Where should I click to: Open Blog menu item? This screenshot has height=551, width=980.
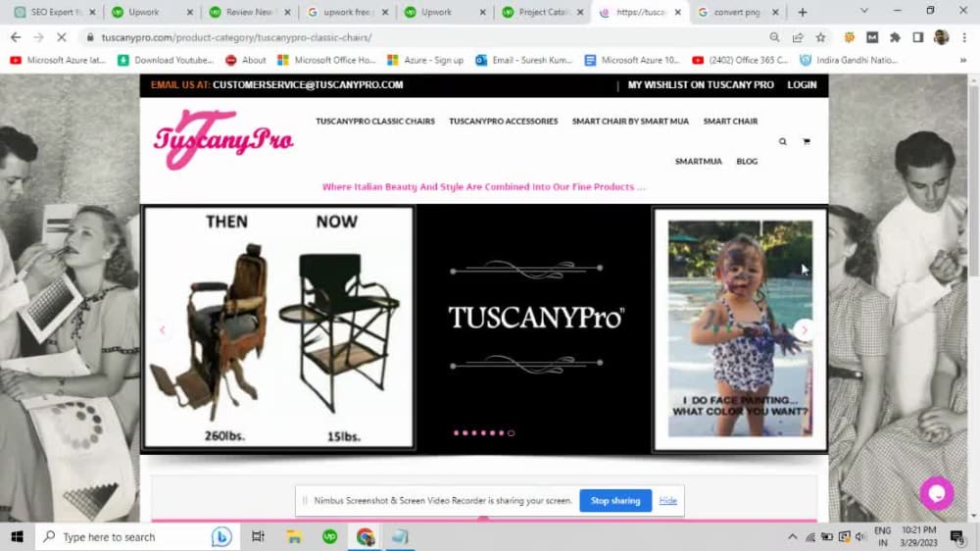click(747, 162)
